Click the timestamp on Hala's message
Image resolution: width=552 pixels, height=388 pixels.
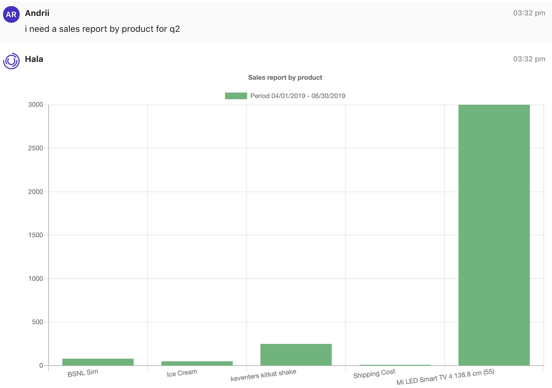529,59
